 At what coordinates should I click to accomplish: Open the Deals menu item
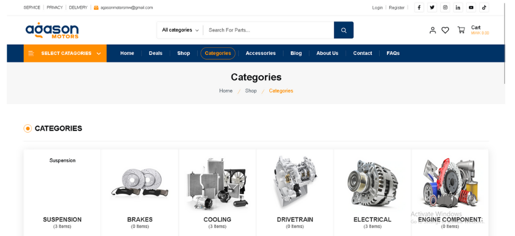click(x=156, y=53)
